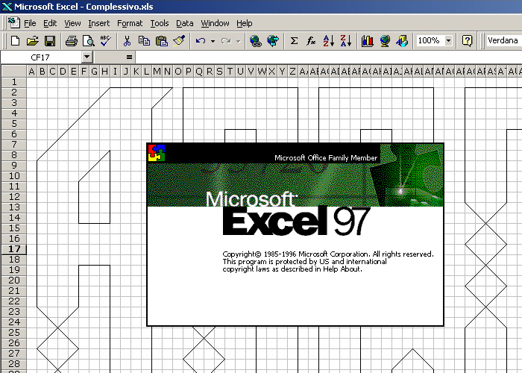This screenshot has height=373, width=522.
Task: Click the Excel 97 splash puzzle logo
Action: point(157,153)
